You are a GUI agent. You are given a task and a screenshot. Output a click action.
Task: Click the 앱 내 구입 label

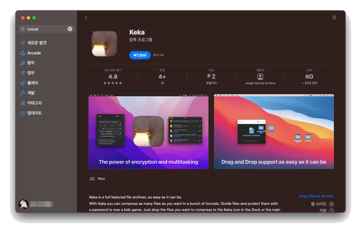[x=159, y=55]
